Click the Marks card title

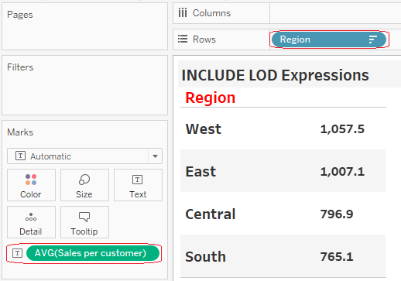point(20,132)
